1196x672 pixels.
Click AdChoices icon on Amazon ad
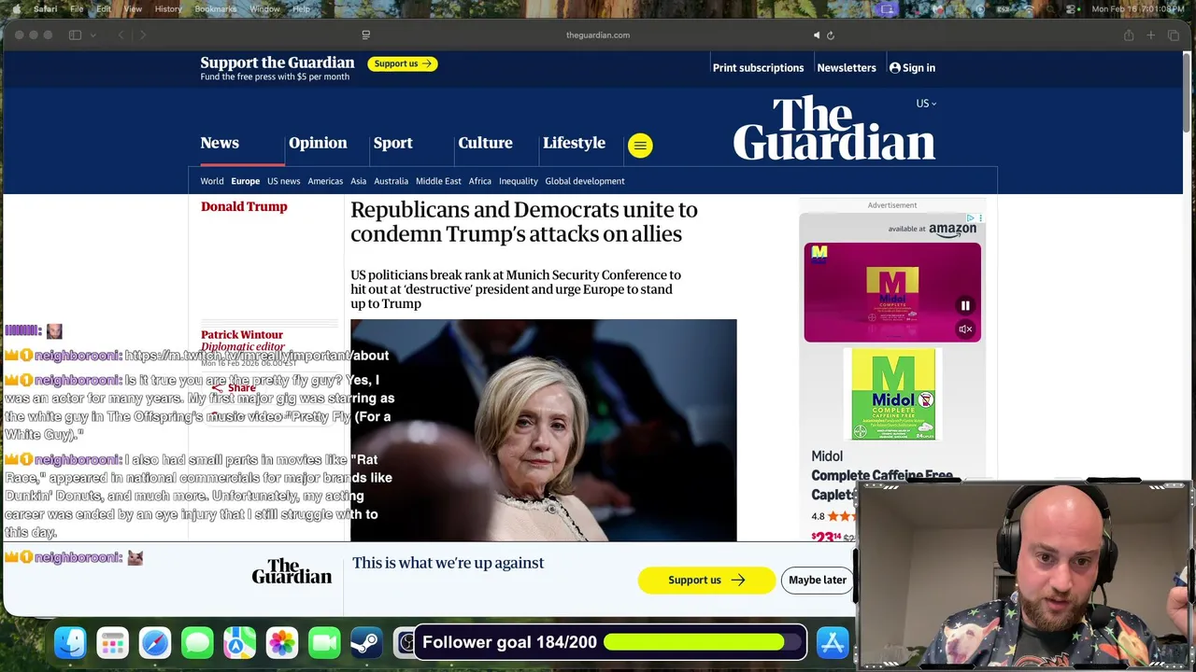click(971, 217)
